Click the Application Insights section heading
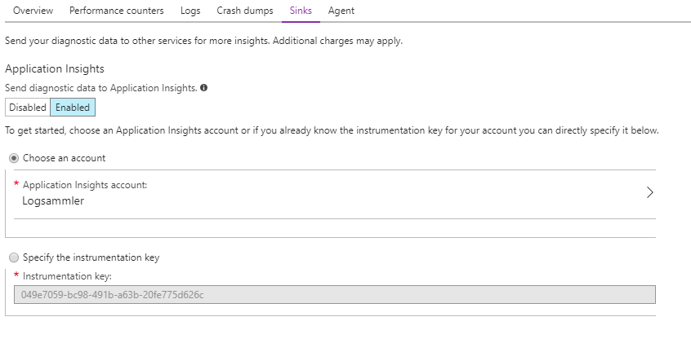The height and width of the screenshot is (352, 691). [55, 69]
